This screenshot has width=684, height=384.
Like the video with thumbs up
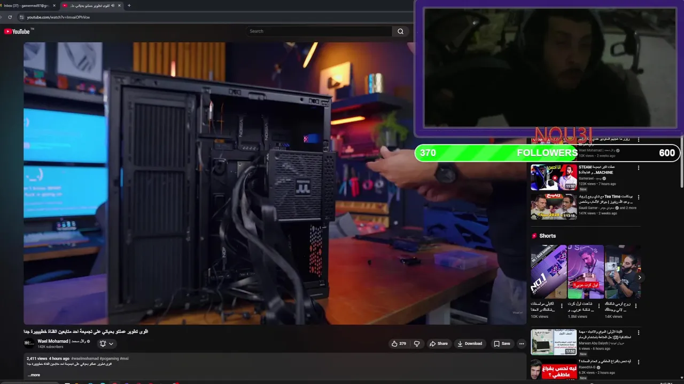click(399, 343)
